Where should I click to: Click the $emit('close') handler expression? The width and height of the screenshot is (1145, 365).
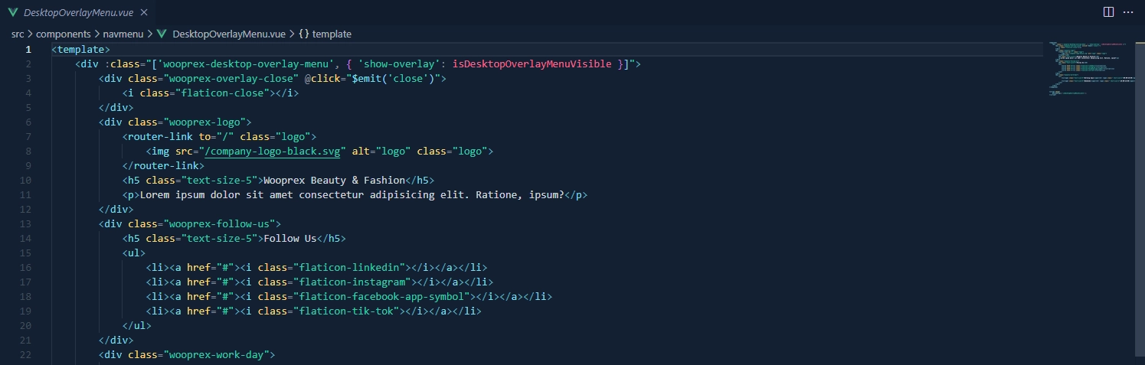click(x=393, y=79)
